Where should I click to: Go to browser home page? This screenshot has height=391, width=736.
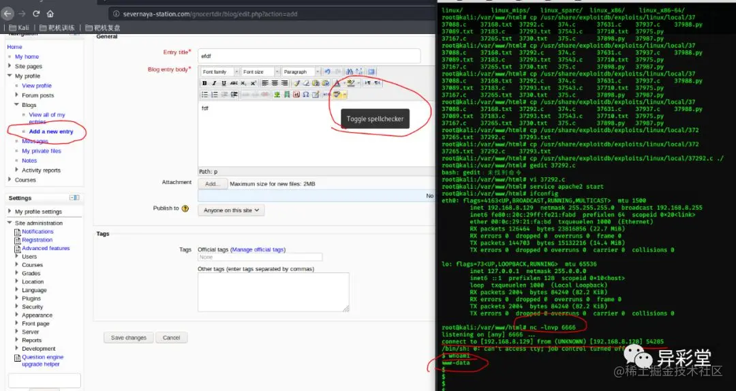coord(50,14)
